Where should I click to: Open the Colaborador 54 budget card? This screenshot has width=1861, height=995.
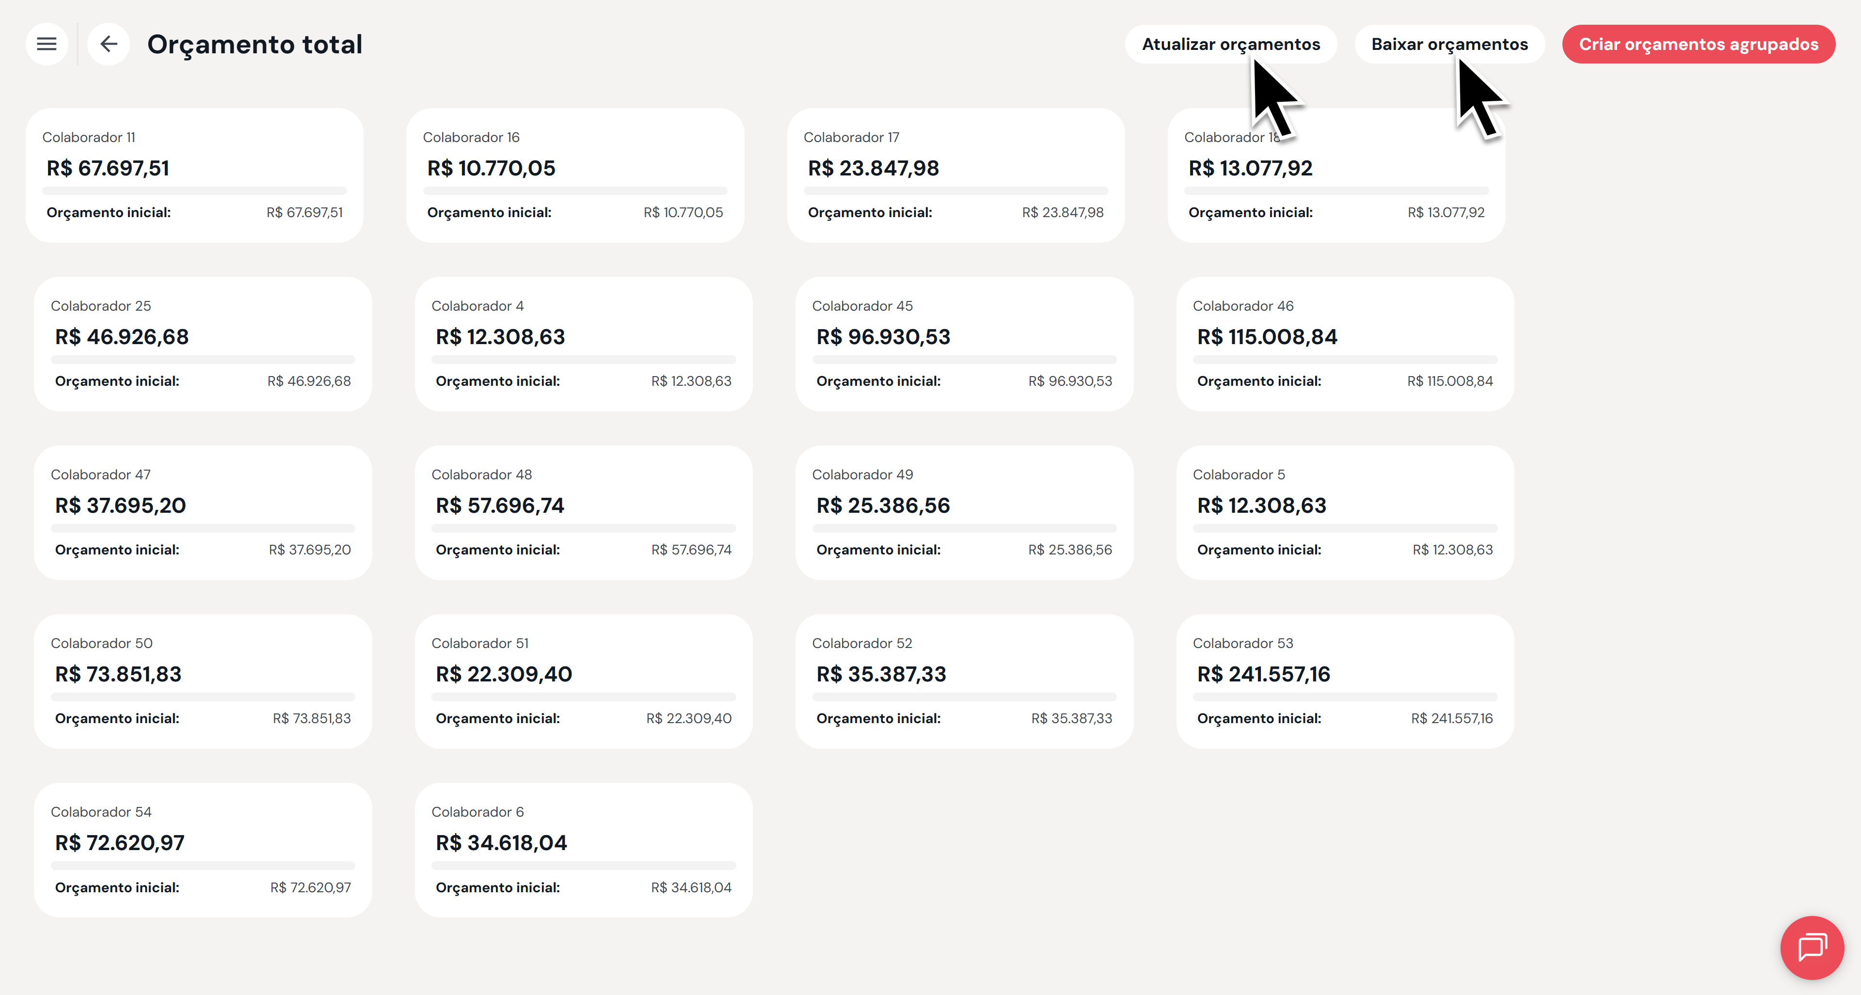[203, 850]
